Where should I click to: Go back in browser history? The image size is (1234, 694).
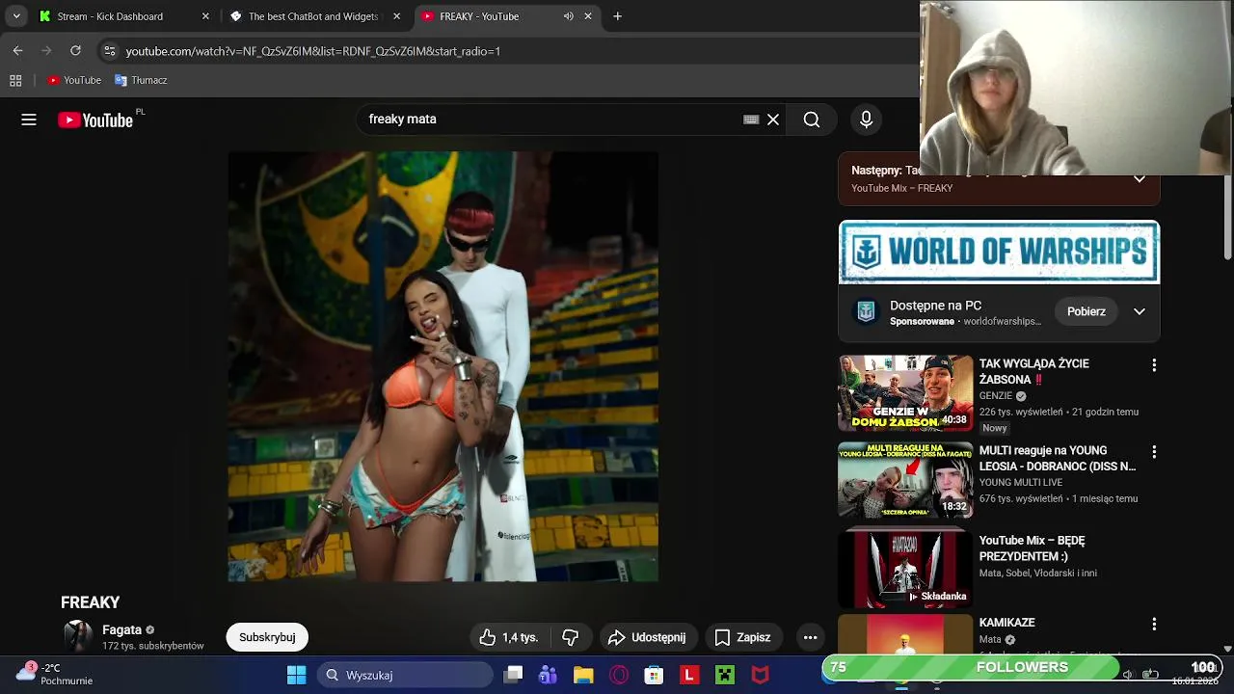point(17,51)
